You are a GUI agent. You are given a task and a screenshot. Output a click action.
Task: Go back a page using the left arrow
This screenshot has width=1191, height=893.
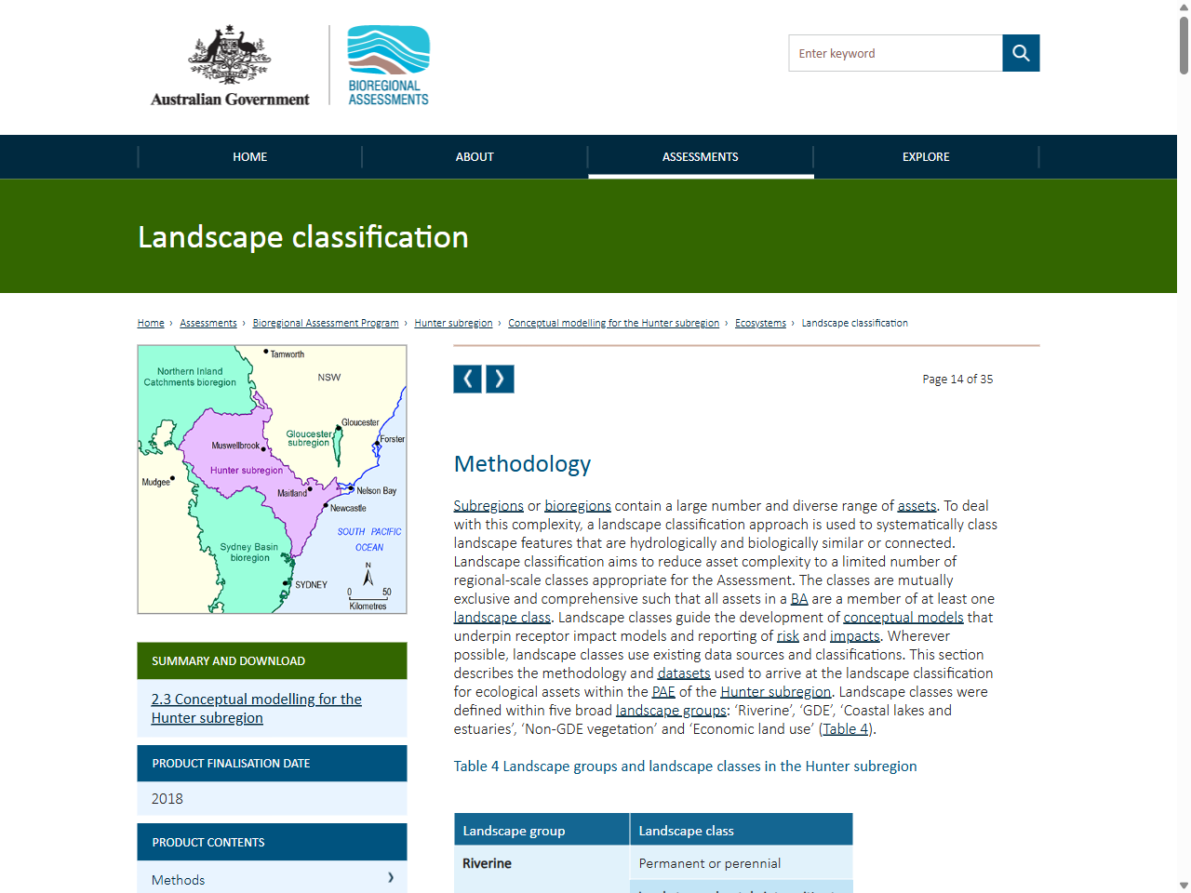tap(468, 379)
